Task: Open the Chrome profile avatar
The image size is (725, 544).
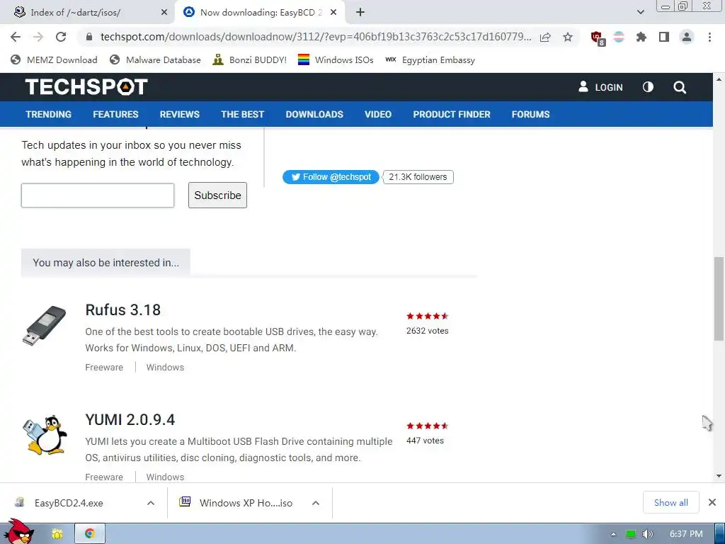Action: pos(687,37)
